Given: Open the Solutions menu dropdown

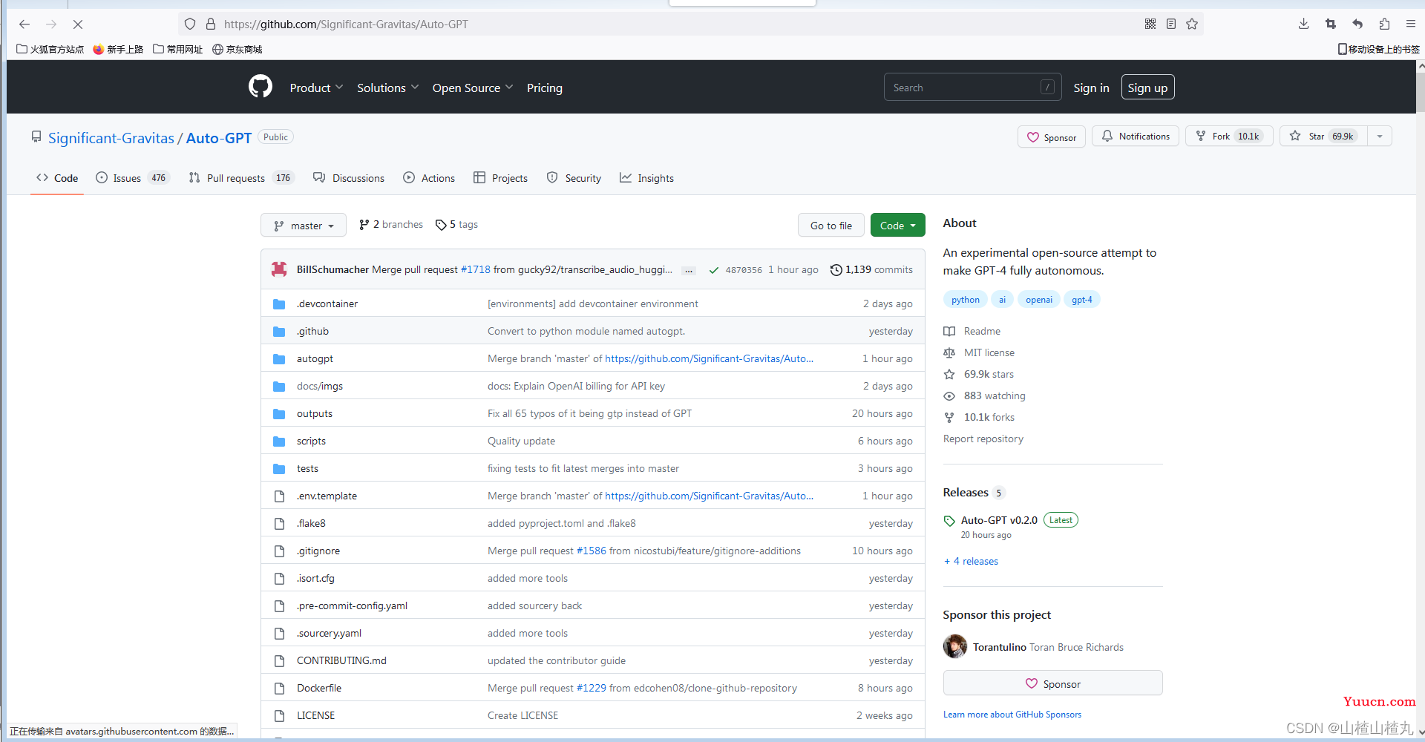Looking at the screenshot, I should 388,88.
